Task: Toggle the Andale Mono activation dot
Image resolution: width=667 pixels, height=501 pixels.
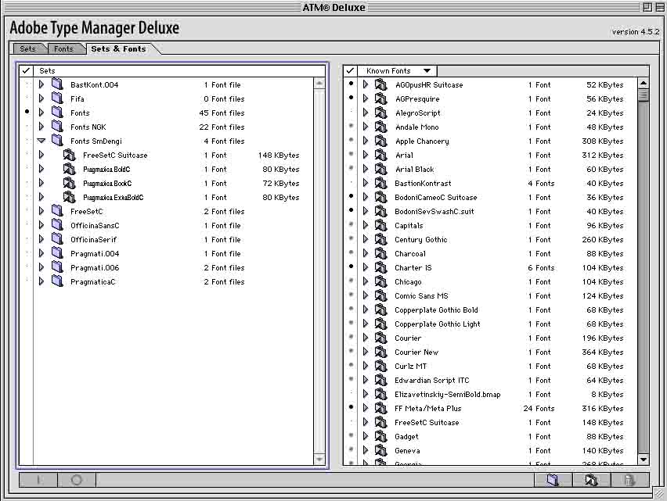Action: 351,126
